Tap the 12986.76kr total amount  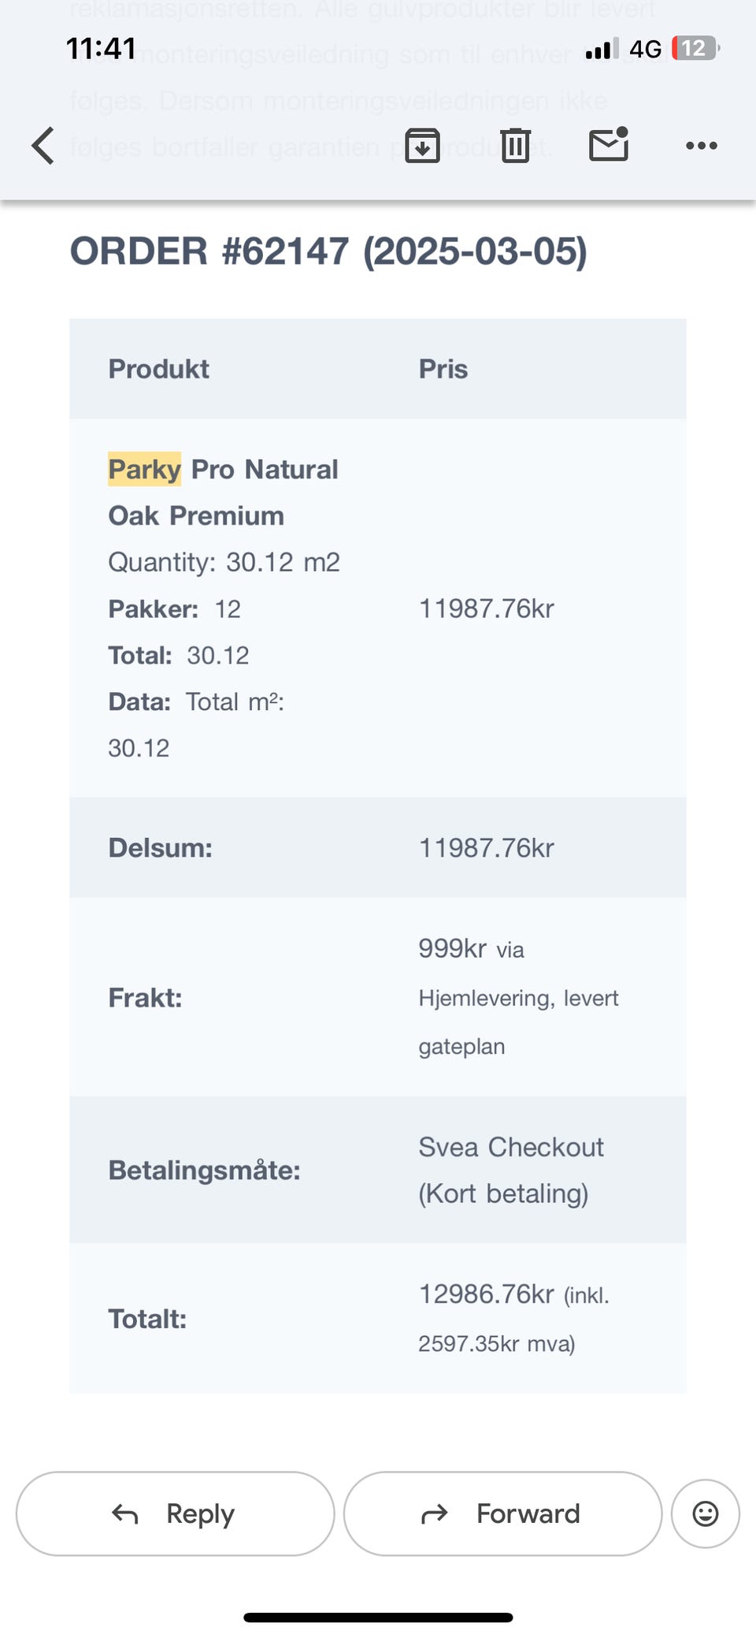(486, 1294)
